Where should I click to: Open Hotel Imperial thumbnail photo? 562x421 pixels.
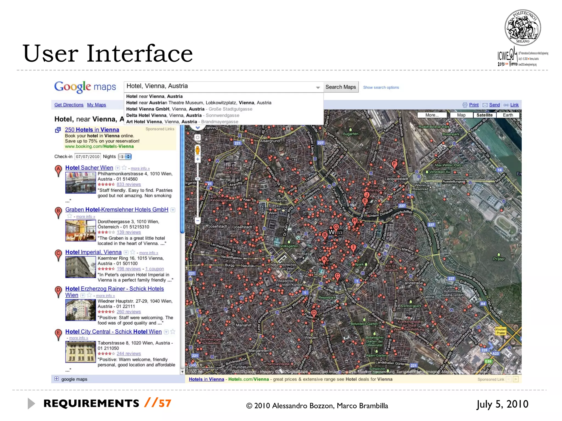coord(81,267)
